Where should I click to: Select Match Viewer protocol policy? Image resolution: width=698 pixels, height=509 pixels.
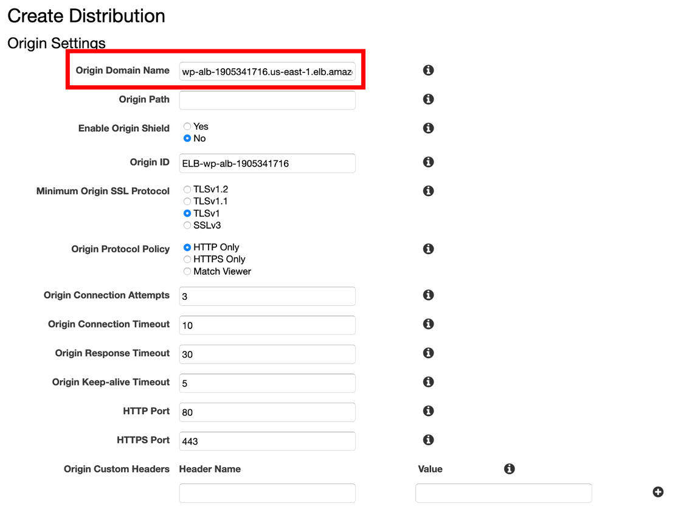click(187, 272)
